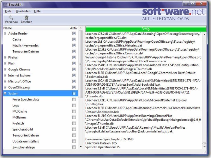Image resolution: width=211 pixels, height=158 pixels.
Task: Click the org.openoffice.VCL.dat log entry
Action: [x=143, y=36]
